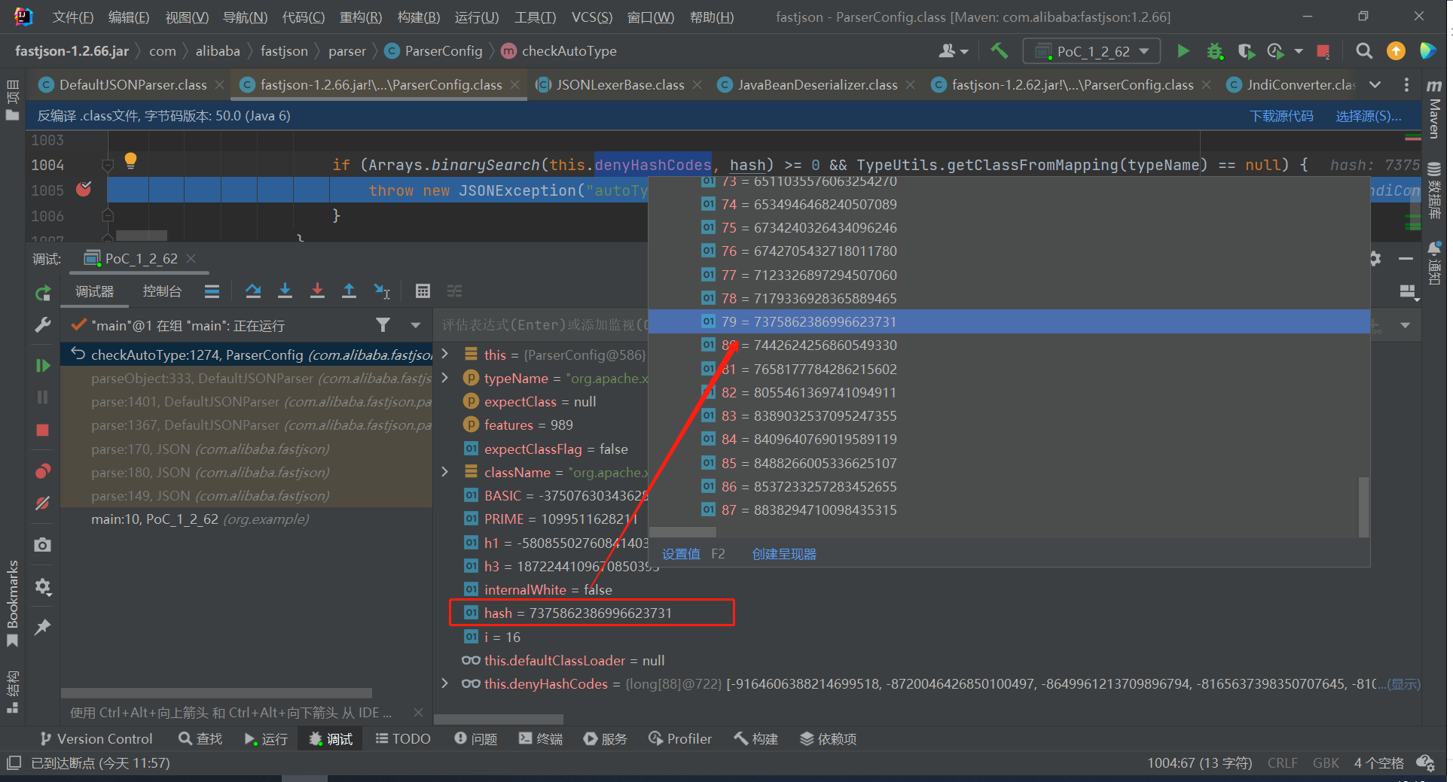Stop the running process in top toolbar

[x=1323, y=51]
